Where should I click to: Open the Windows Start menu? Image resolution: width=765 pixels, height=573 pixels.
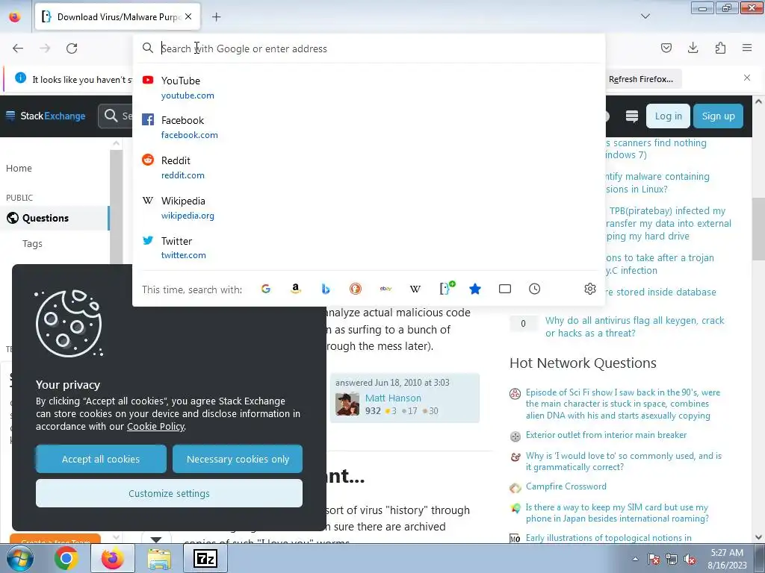[x=19, y=559]
